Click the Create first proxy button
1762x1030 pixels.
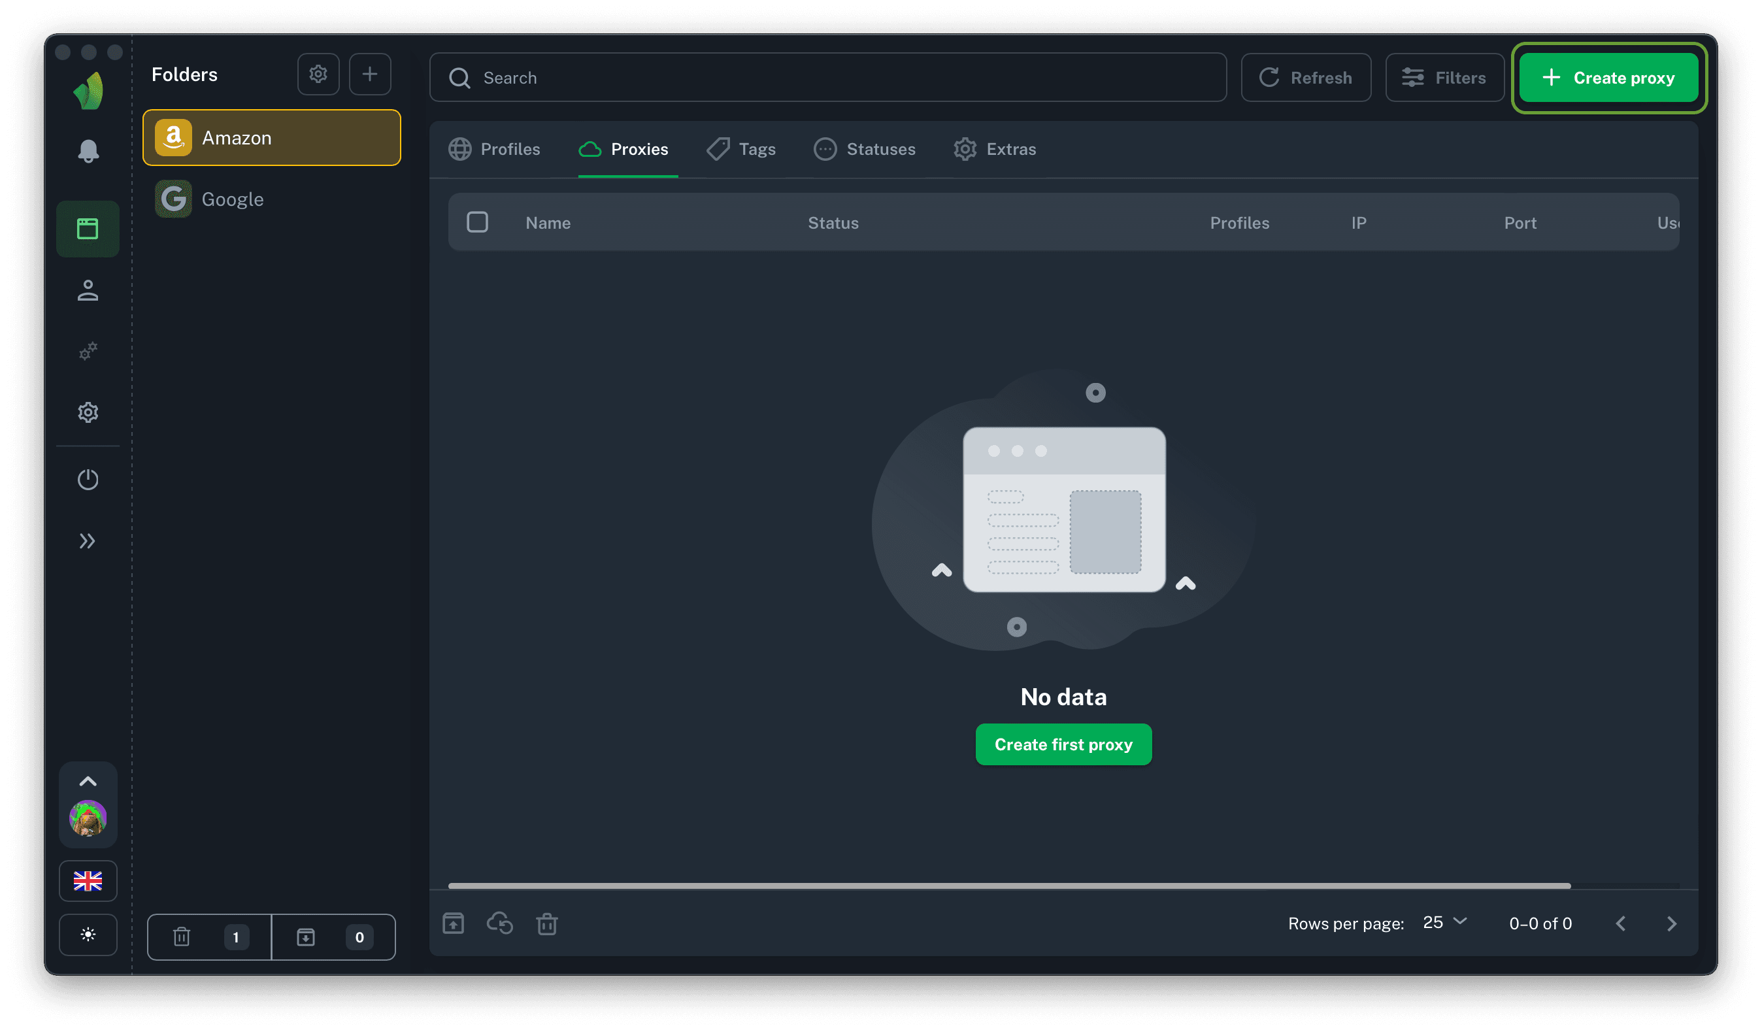pos(1063,744)
